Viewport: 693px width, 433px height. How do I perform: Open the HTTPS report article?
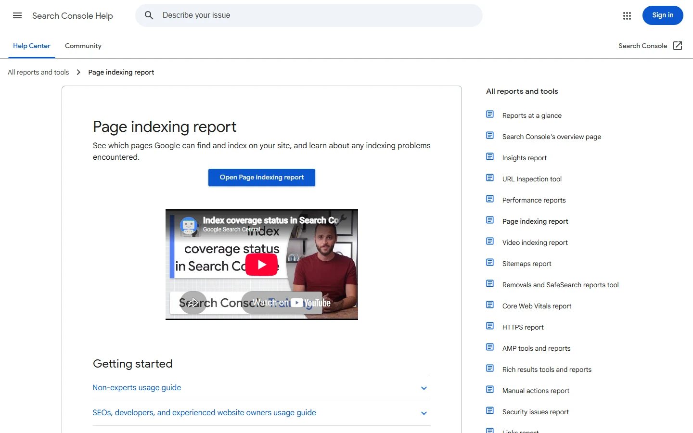pos(523,327)
